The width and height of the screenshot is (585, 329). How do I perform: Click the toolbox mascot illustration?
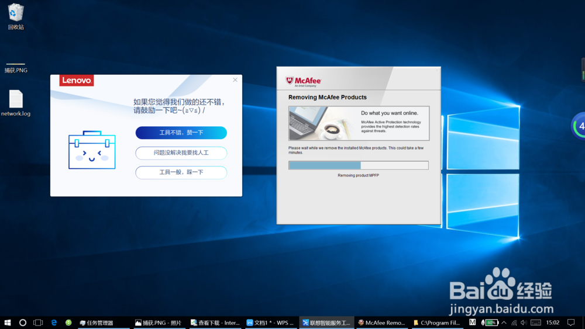point(92,150)
